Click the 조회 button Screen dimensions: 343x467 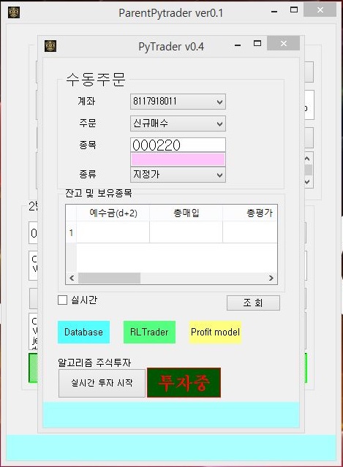click(x=253, y=303)
